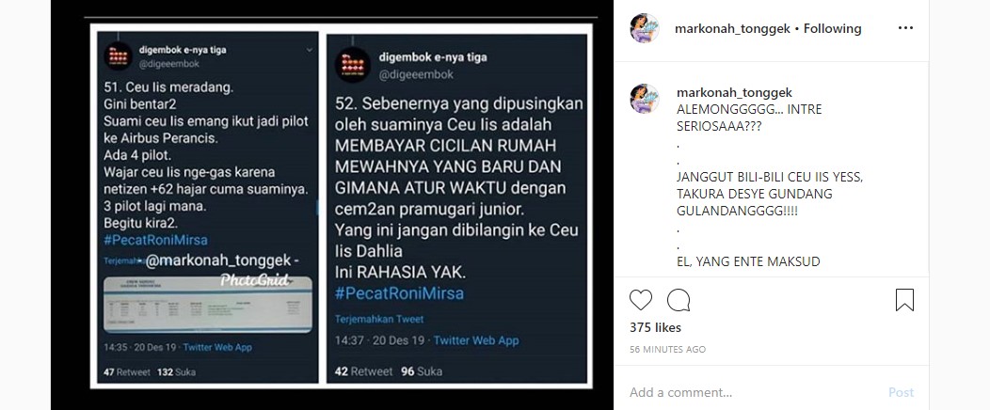Focus the Add a comment field
The width and height of the screenshot is (990, 410).
tap(751, 392)
